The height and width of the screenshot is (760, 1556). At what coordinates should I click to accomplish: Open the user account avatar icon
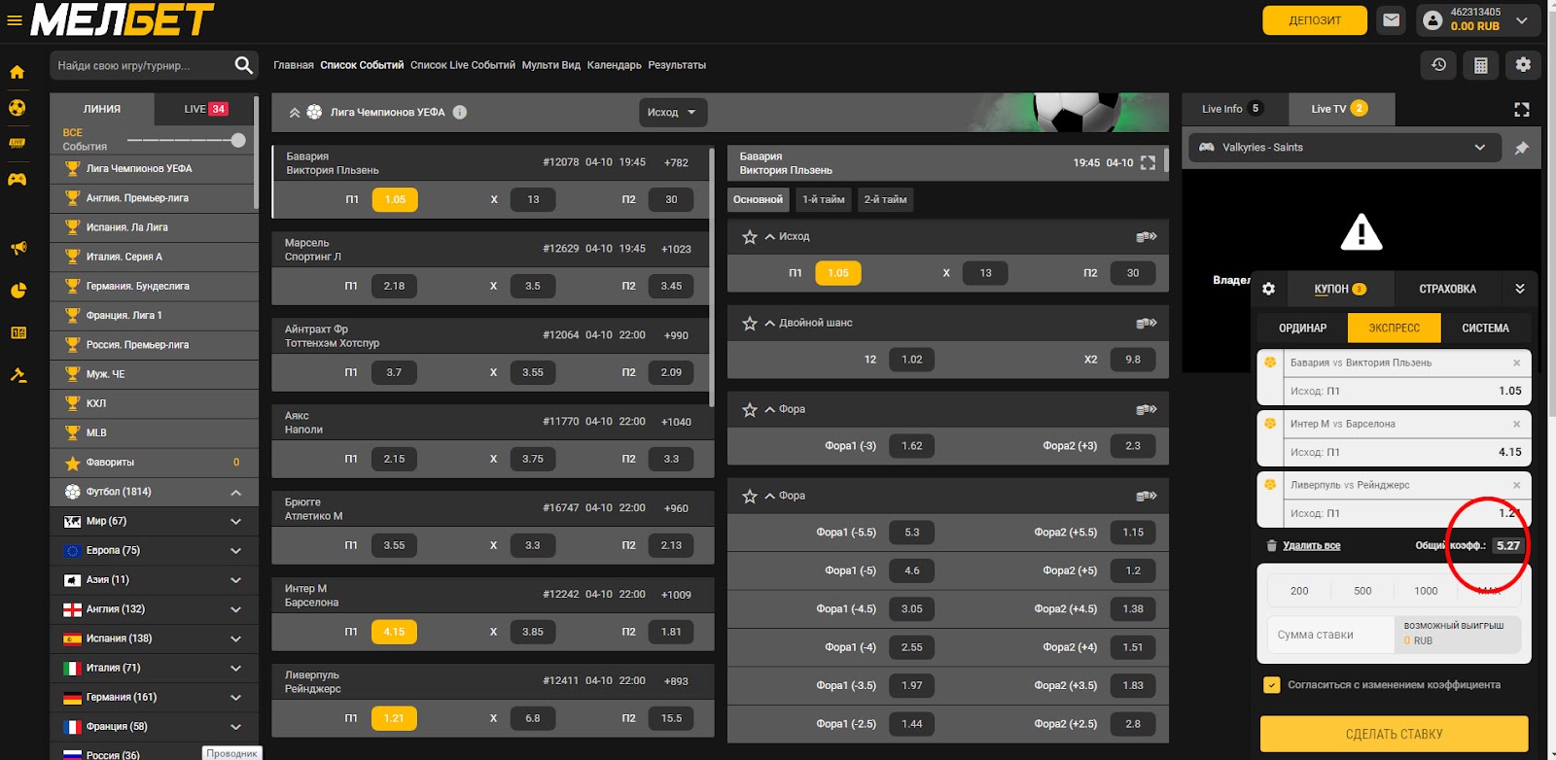pos(1432,19)
